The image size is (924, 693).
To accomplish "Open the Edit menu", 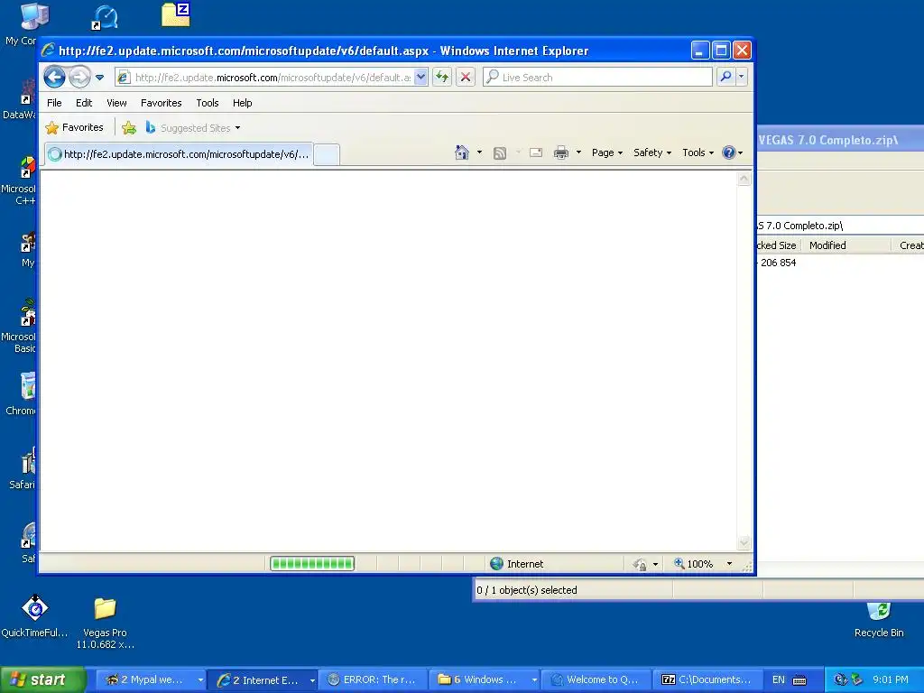I will click(84, 103).
